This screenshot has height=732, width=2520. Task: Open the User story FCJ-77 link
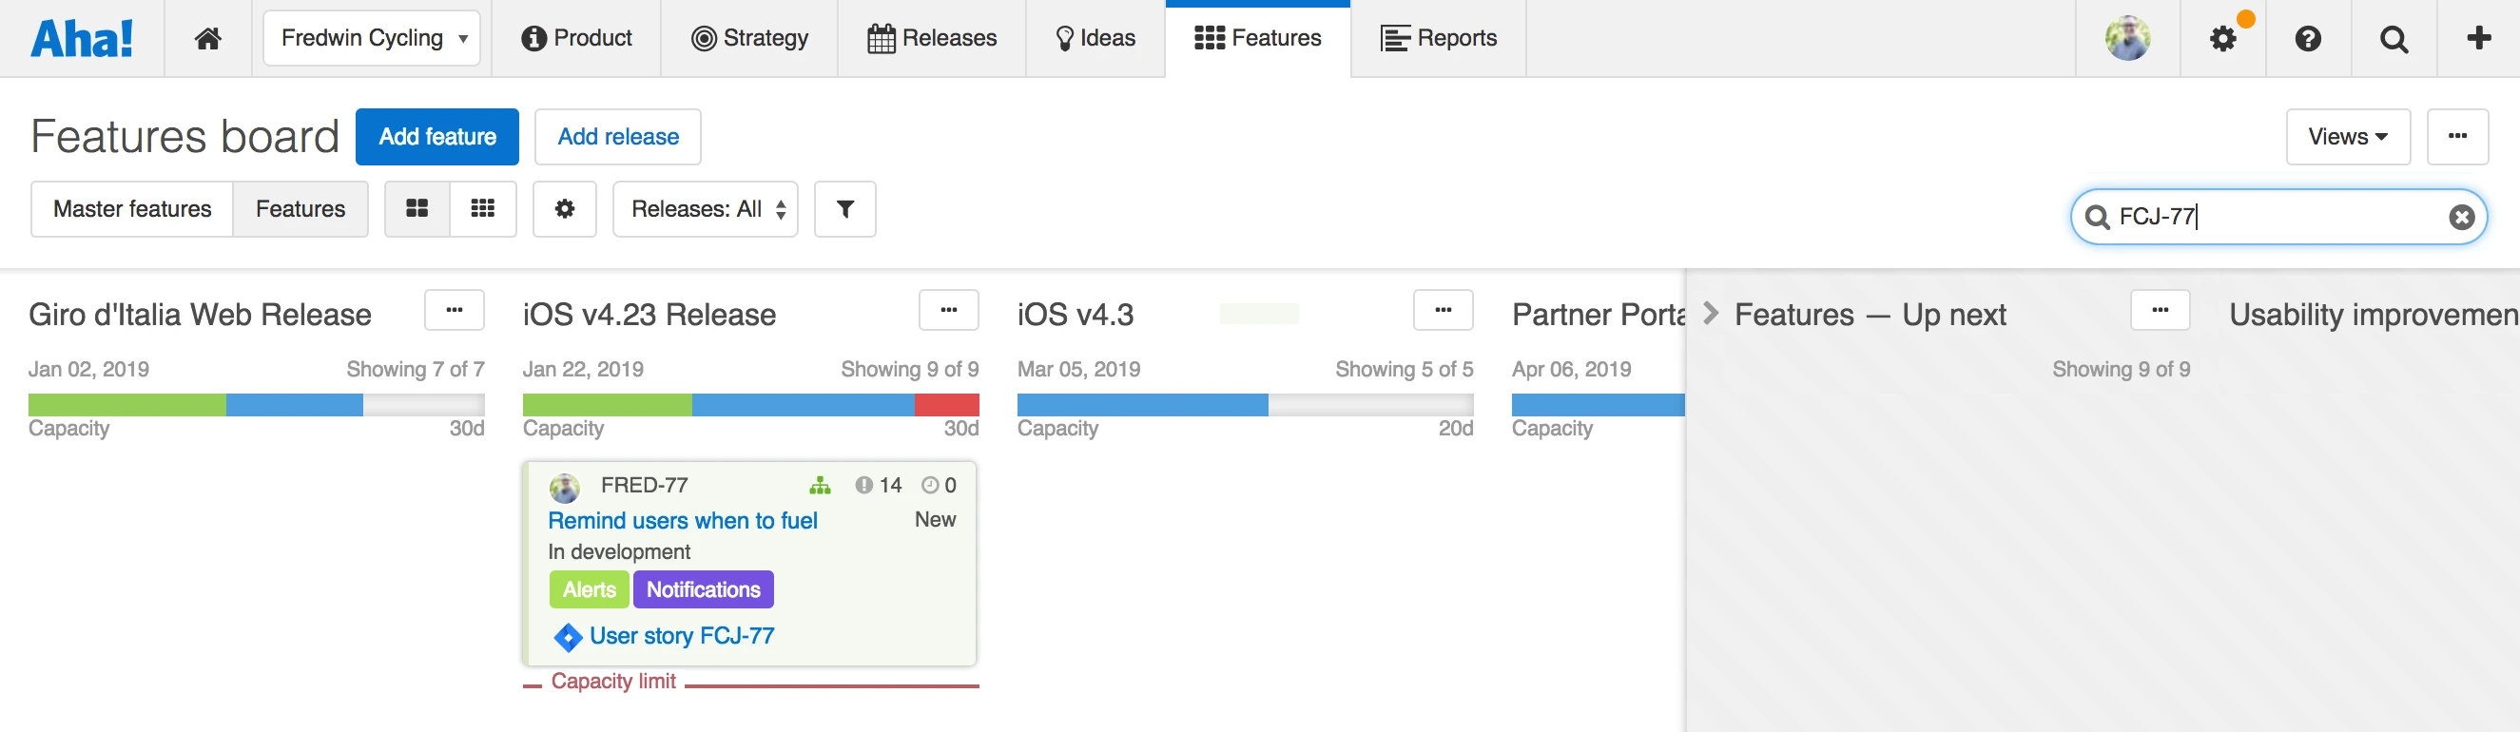pos(682,636)
